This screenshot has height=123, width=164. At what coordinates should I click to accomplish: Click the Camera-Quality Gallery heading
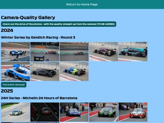click(x=28, y=18)
